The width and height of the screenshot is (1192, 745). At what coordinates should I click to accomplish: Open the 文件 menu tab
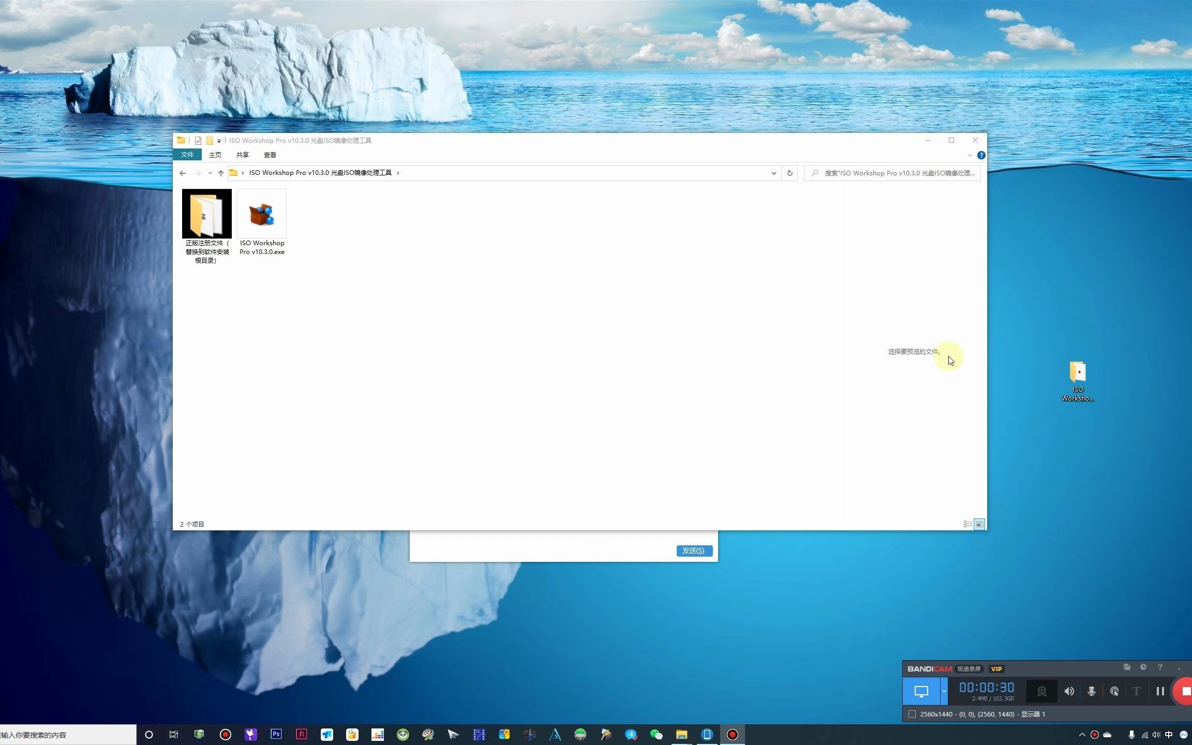(x=187, y=155)
